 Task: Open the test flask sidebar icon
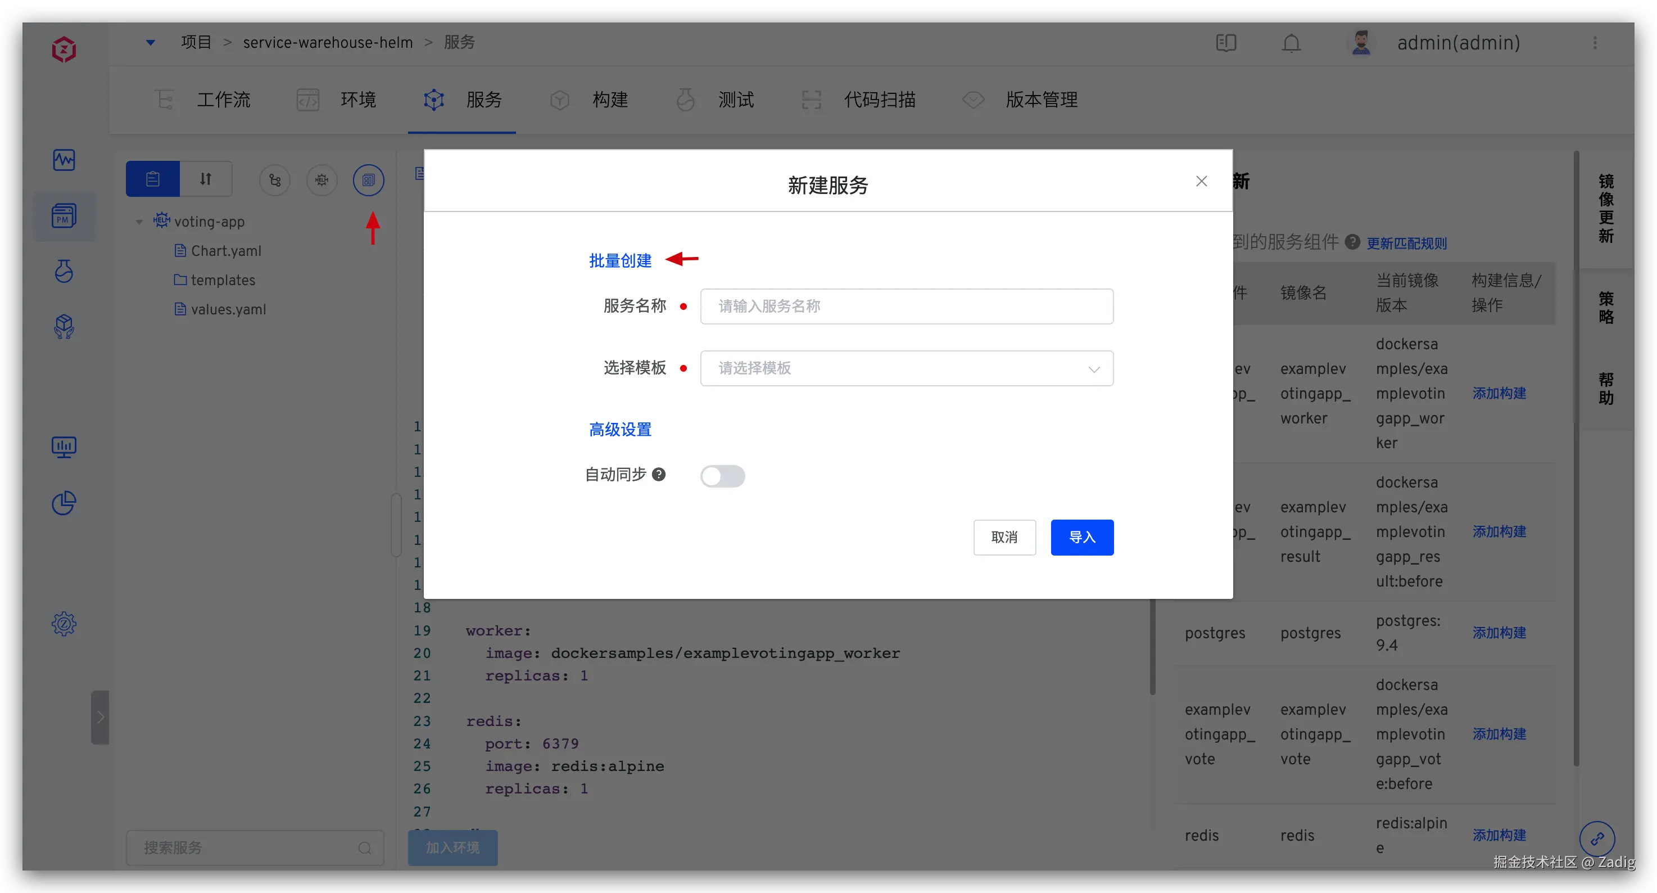coord(64,271)
